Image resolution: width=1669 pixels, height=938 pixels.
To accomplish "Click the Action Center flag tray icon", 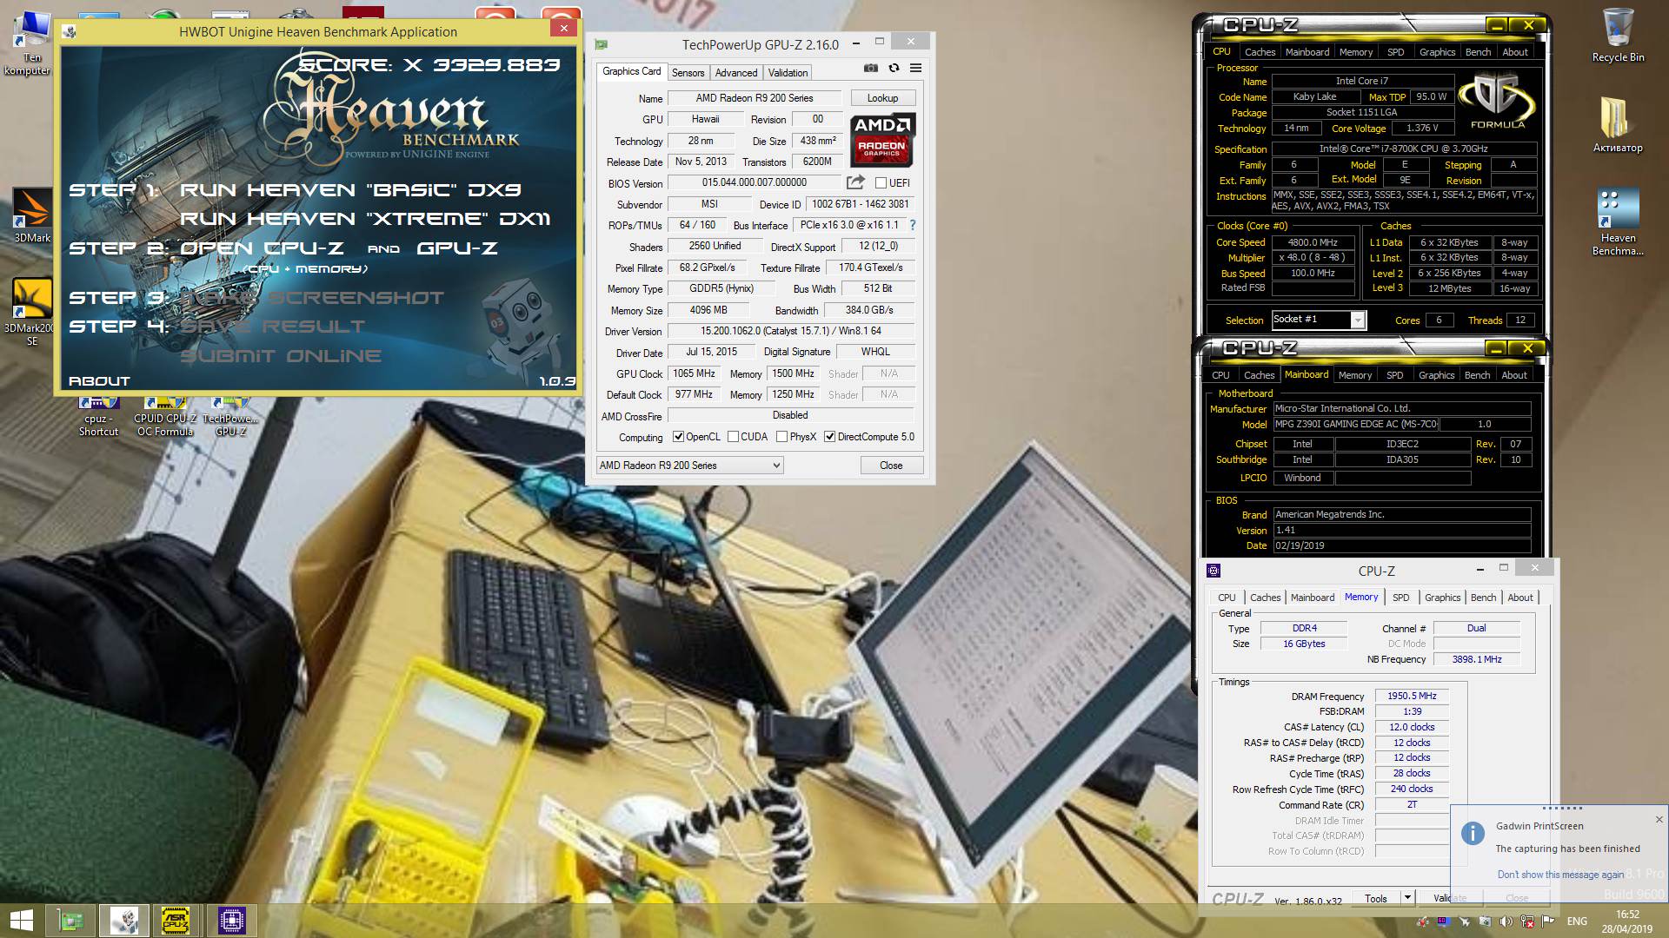I will click(1548, 921).
